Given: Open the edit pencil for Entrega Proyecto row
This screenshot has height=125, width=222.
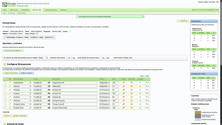Looking at the screenshot, I should [10, 101].
